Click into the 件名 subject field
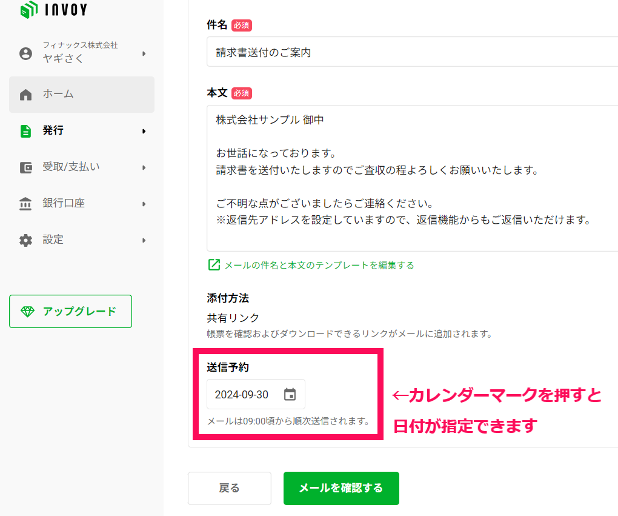The height and width of the screenshot is (516, 618). pyautogui.click(x=412, y=52)
